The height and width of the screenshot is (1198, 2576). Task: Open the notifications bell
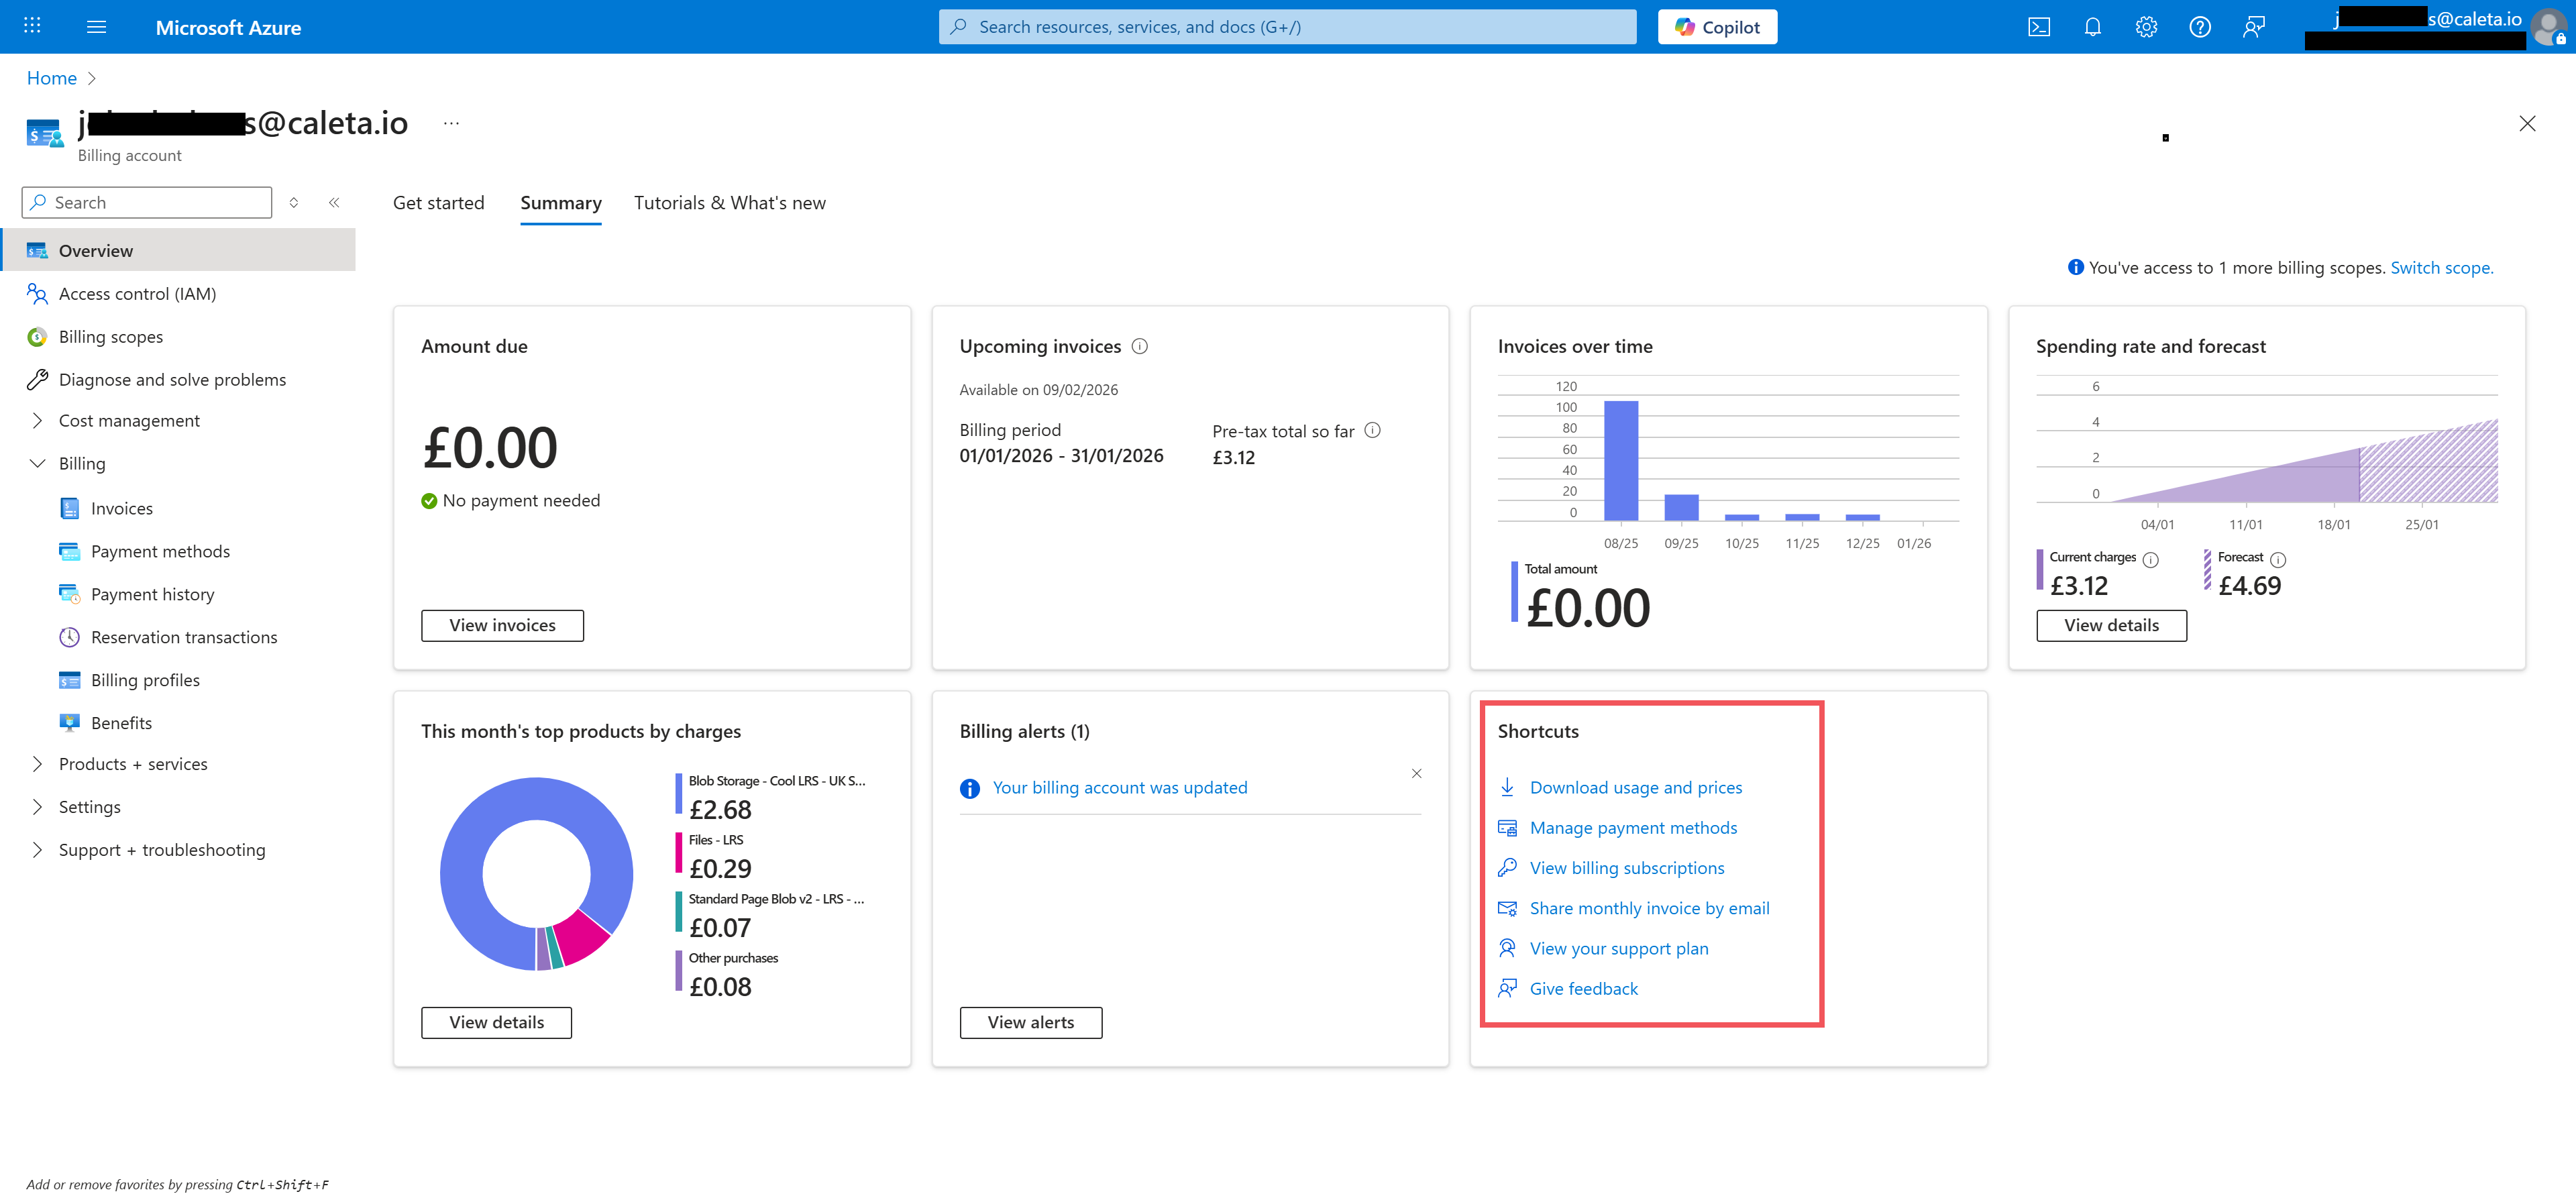pos(2092,27)
